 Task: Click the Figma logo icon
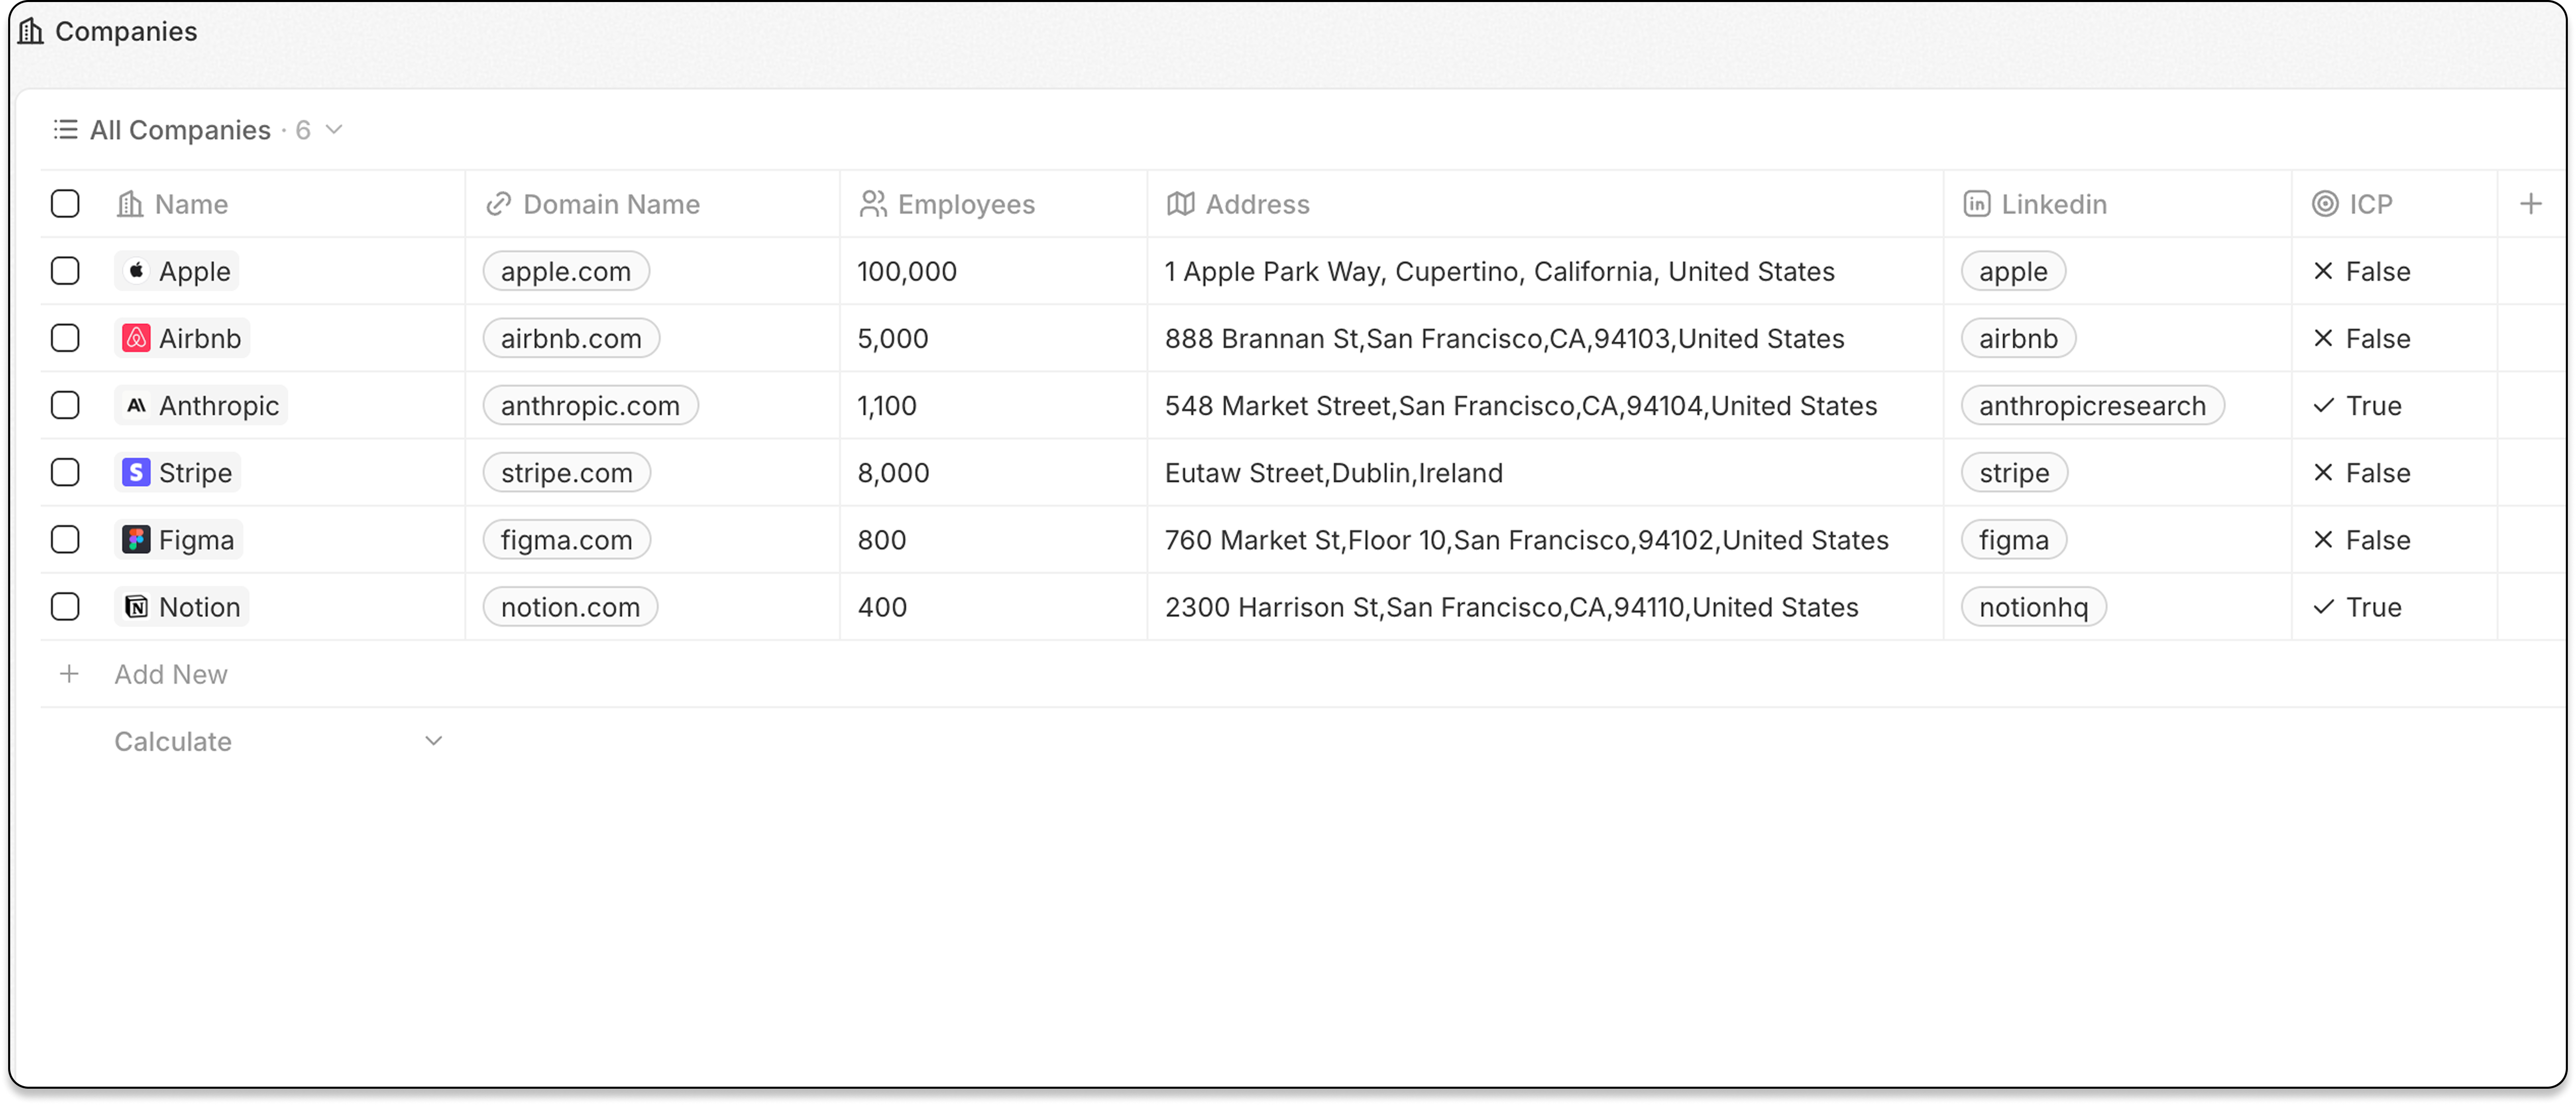136,539
